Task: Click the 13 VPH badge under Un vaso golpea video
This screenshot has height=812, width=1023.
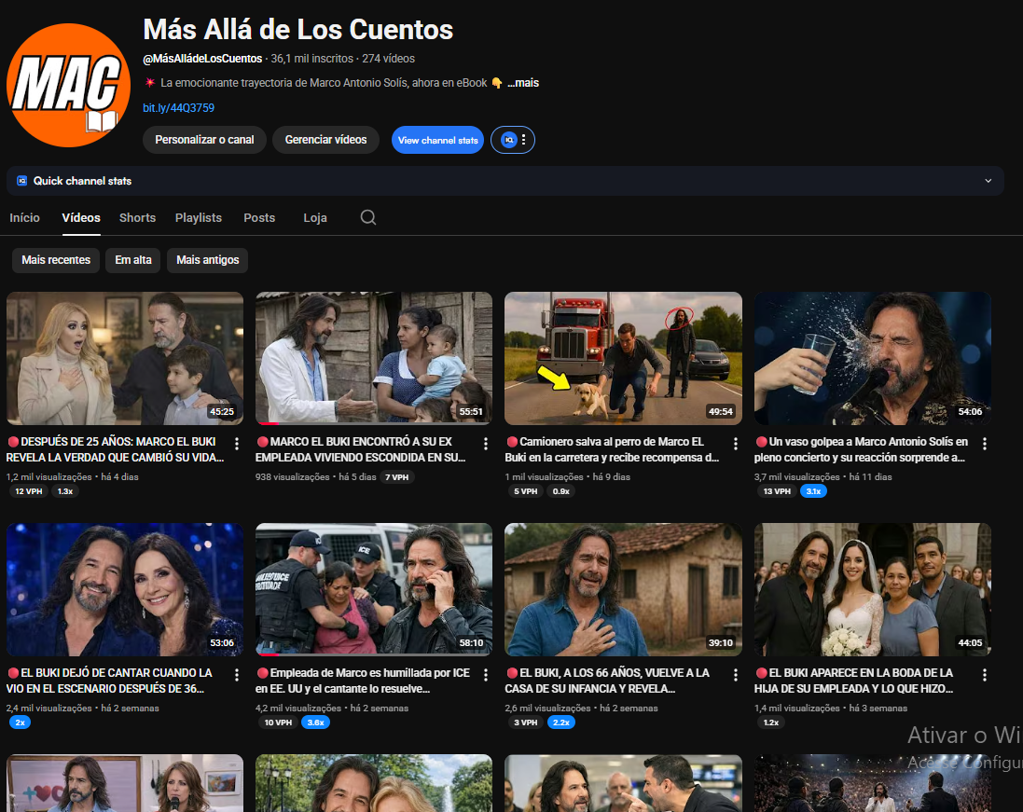Action: 777,491
